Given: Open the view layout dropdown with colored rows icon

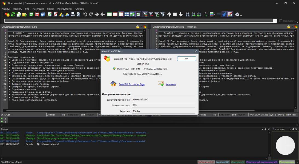Looking at the screenshot, I should pos(212,14).
